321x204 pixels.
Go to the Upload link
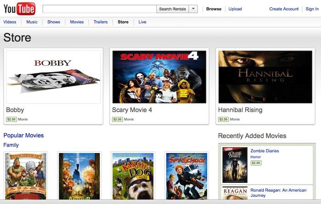point(235,9)
